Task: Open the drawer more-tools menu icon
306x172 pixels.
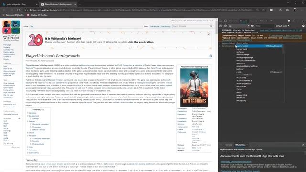Action: coord(221,145)
